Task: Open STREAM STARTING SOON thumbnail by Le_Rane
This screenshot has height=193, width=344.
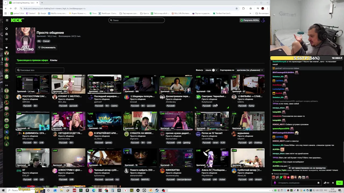Action: point(104,121)
